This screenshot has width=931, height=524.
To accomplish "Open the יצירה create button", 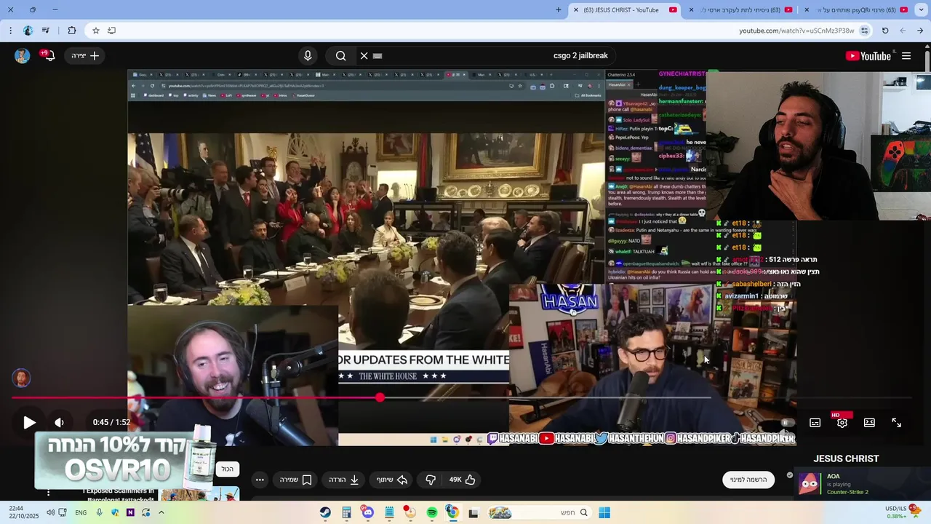I will click(x=86, y=55).
